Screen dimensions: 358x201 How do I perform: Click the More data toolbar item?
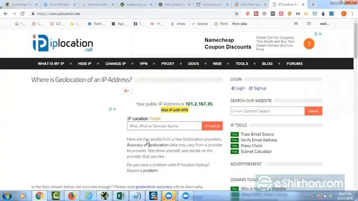pos(239,23)
